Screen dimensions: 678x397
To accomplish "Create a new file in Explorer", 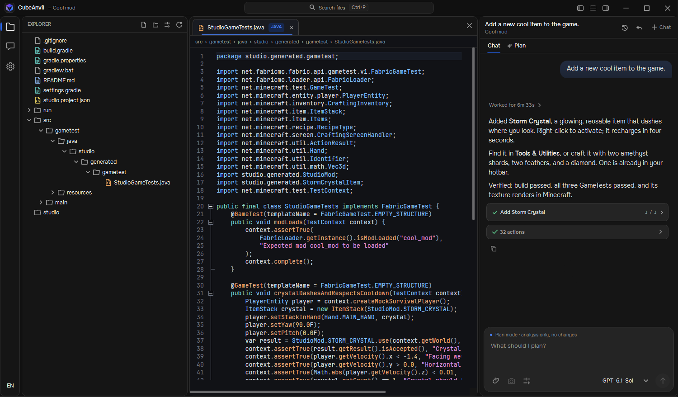I will pyautogui.click(x=144, y=25).
